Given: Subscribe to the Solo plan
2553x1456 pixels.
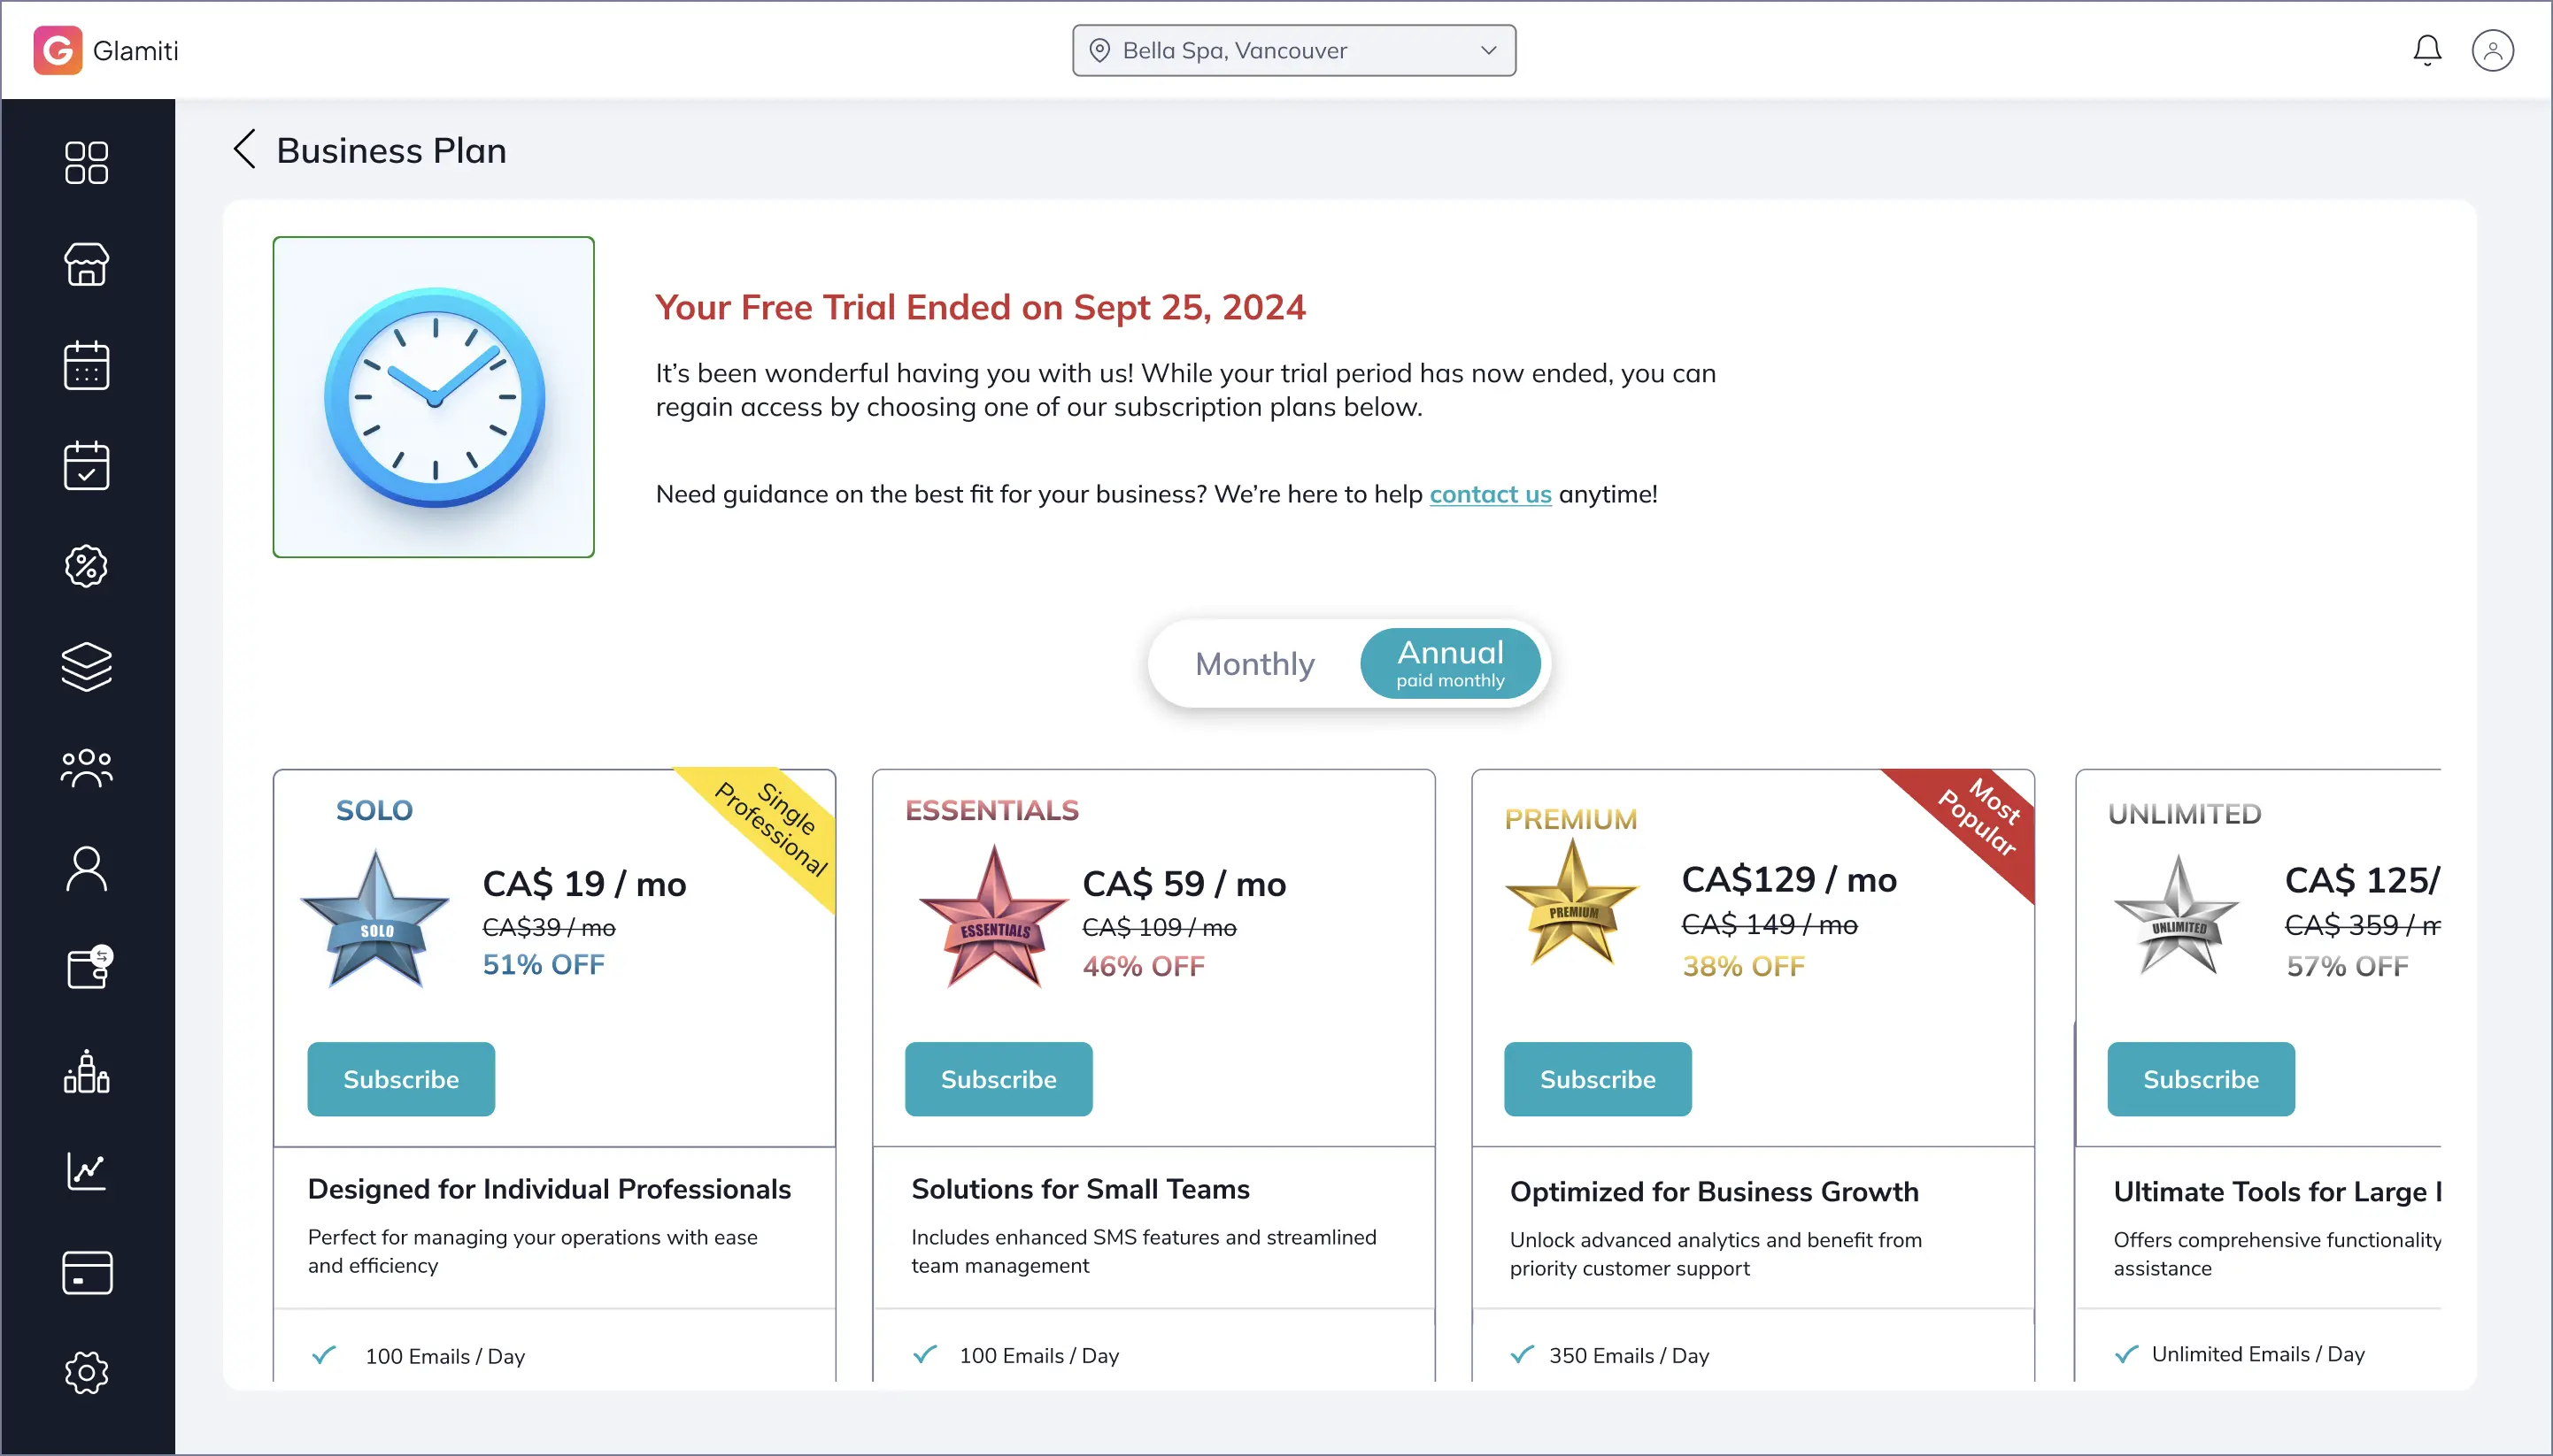Looking at the screenshot, I should coord(400,1079).
